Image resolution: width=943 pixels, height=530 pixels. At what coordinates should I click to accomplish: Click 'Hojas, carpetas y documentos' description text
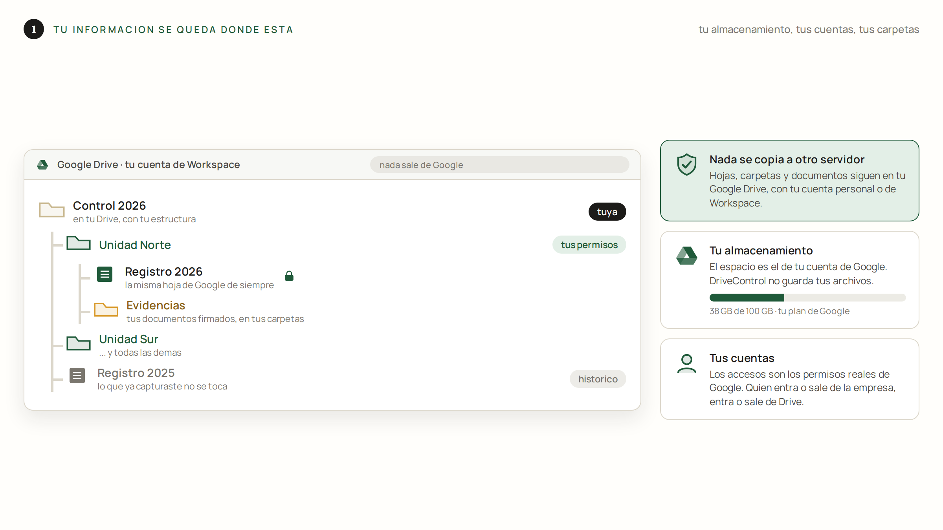coord(807,189)
